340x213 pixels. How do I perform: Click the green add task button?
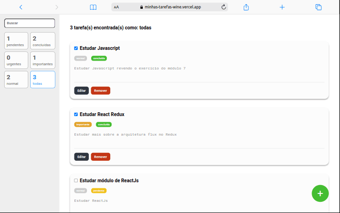[x=320, y=193]
